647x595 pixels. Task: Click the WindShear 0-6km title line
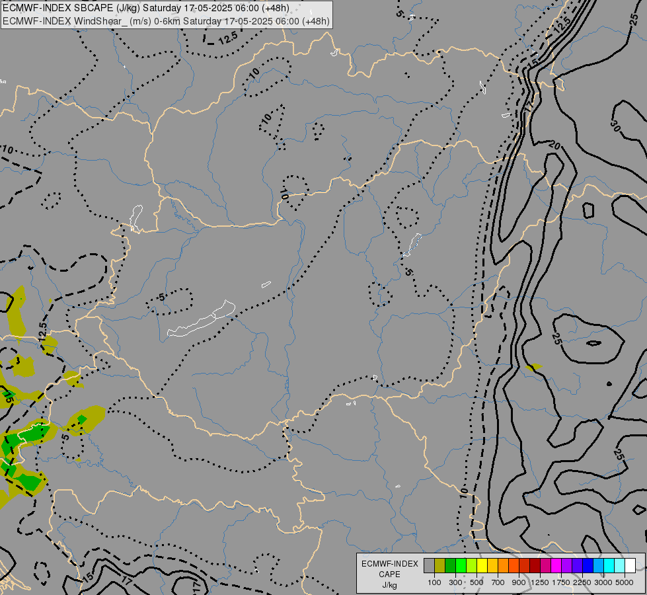(166, 20)
